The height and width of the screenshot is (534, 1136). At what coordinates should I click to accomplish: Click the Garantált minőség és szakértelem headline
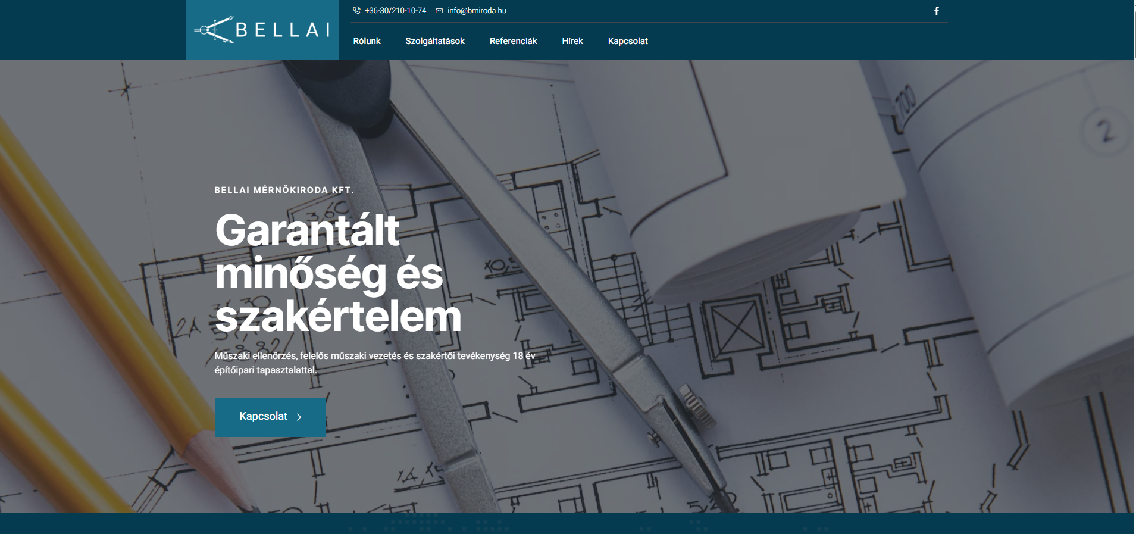pos(338,273)
